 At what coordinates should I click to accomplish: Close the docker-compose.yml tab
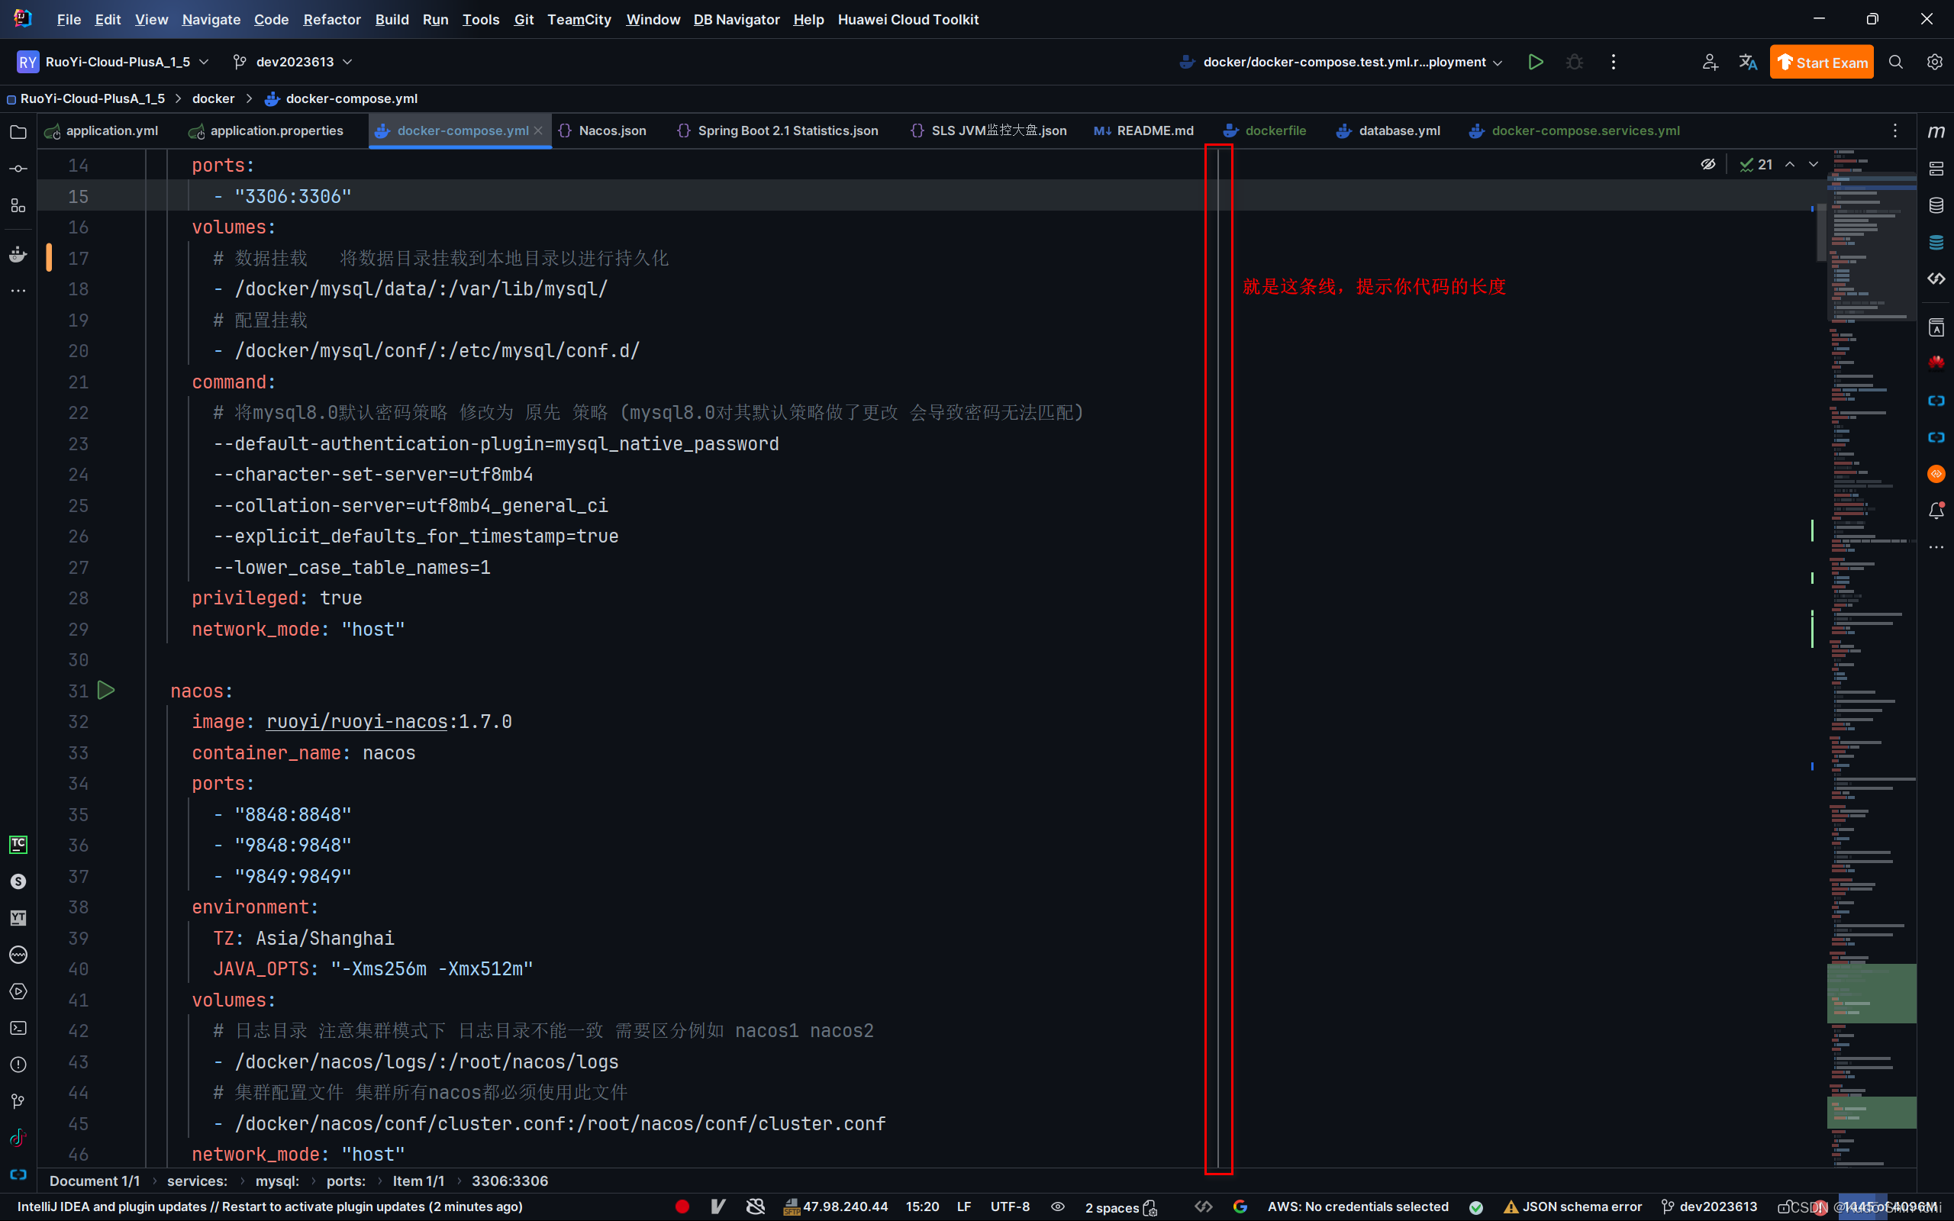pyautogui.click(x=539, y=130)
